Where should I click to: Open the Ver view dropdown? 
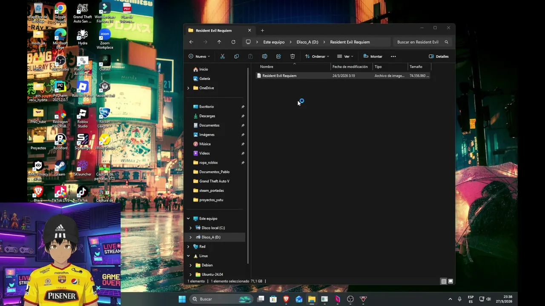pyautogui.click(x=345, y=57)
